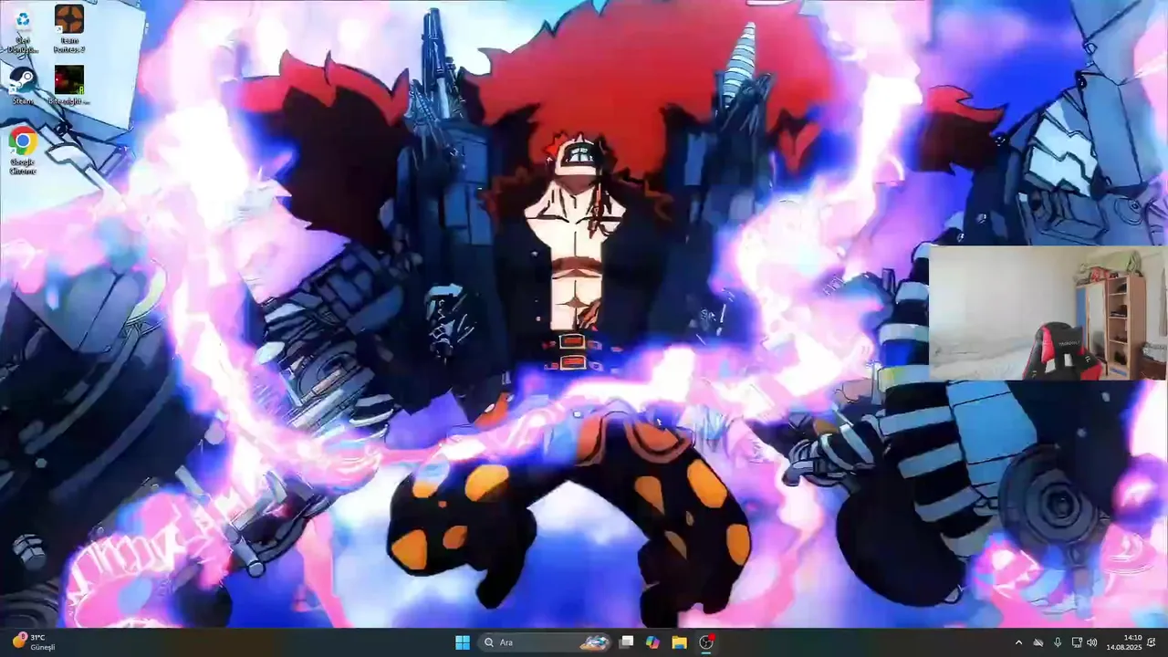Viewport: 1168px width, 657px height.
Task: Open the Recycle Bin desktop icon
Action: (23, 29)
